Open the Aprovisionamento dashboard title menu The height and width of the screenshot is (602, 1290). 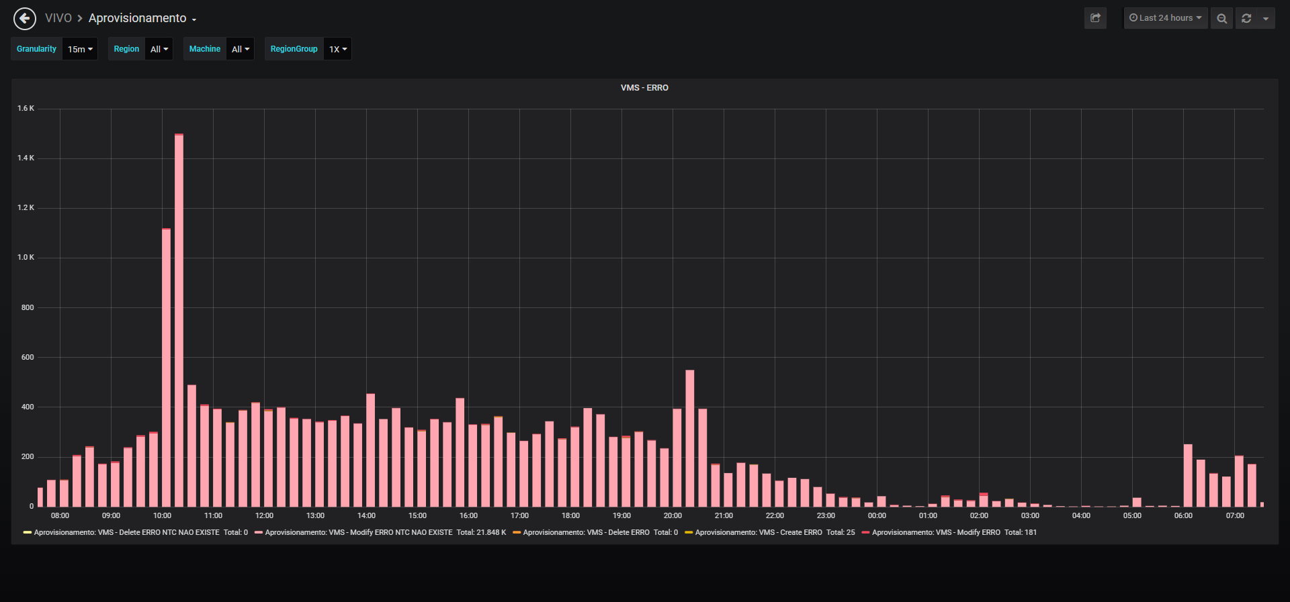pyautogui.click(x=142, y=18)
